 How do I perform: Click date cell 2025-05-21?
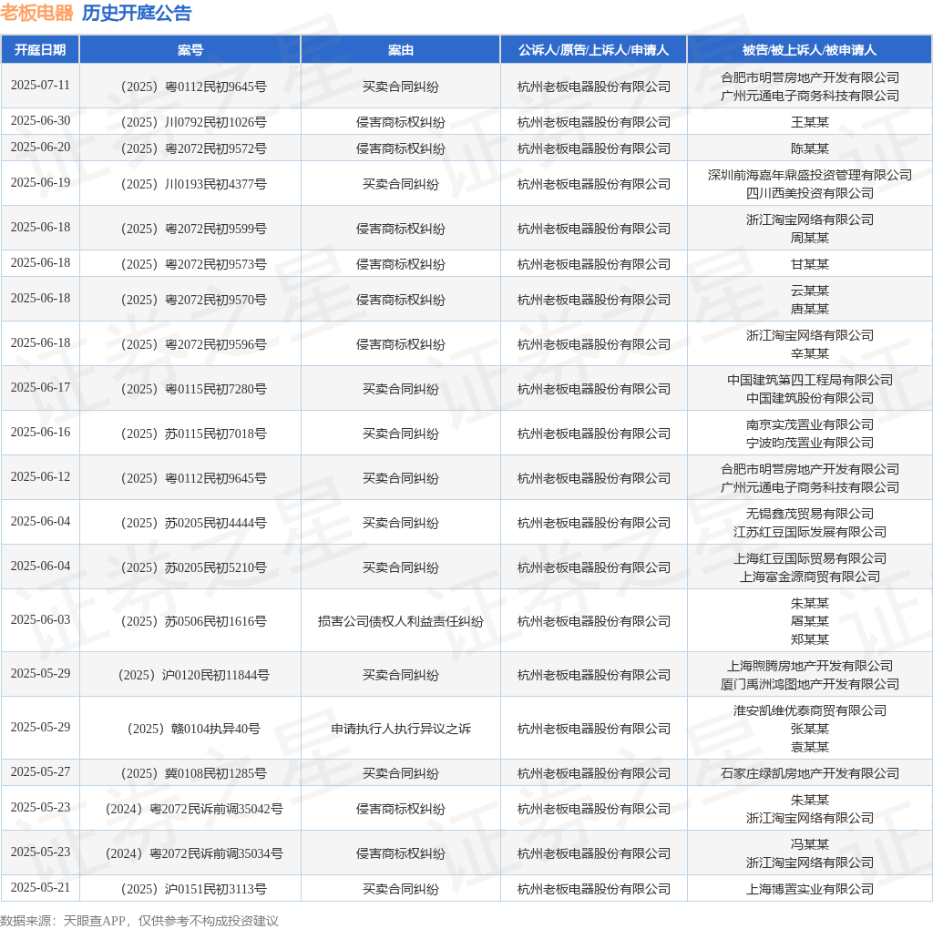click(x=40, y=887)
